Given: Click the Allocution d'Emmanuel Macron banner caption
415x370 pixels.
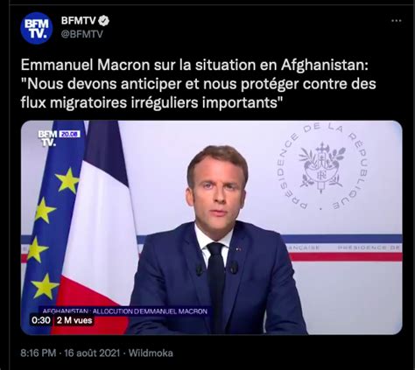Looking at the screenshot, I should (x=124, y=311).
